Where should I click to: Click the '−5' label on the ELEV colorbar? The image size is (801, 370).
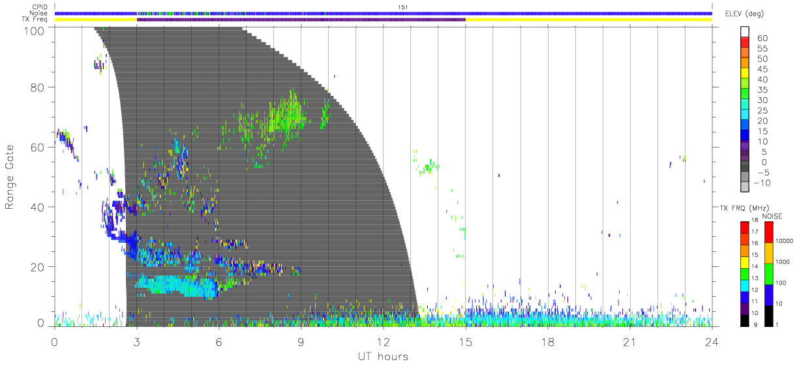tap(764, 172)
